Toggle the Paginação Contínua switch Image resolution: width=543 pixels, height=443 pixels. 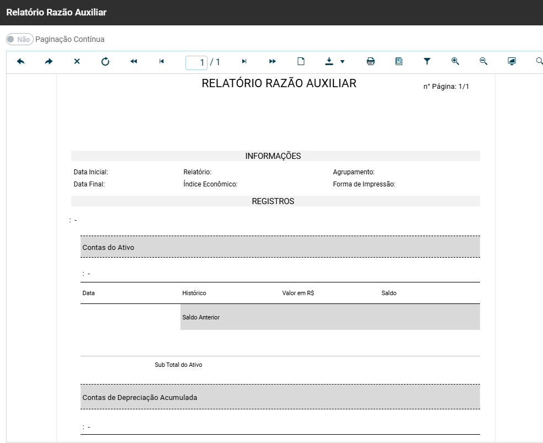(x=20, y=40)
